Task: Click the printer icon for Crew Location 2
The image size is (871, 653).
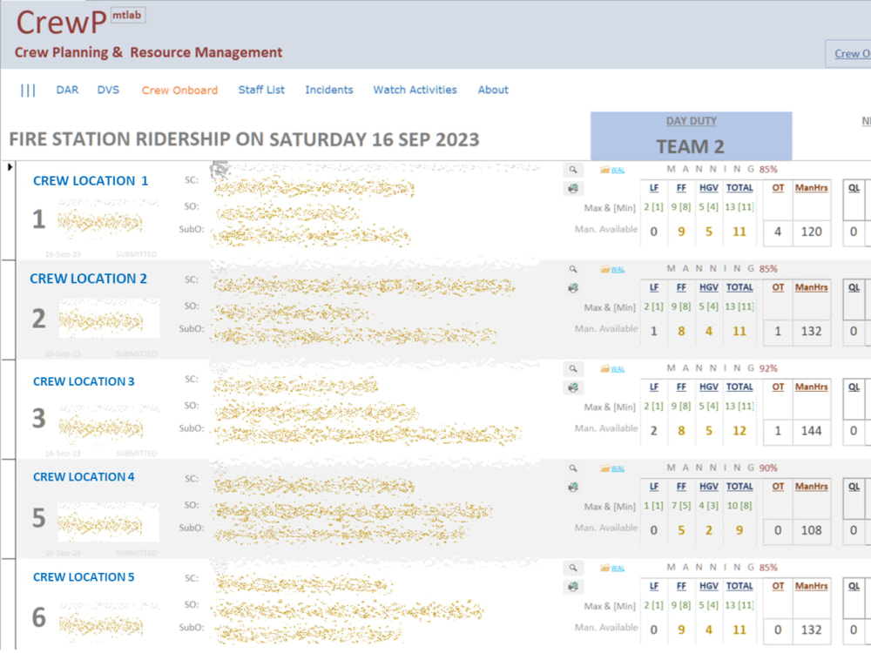Action: pyautogui.click(x=572, y=287)
